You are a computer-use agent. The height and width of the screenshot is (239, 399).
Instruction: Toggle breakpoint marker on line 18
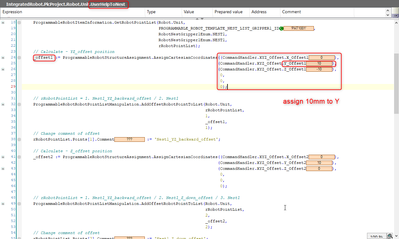19,22
